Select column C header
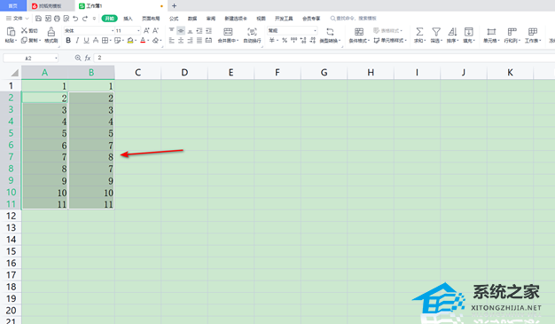555x324 pixels. coord(137,73)
